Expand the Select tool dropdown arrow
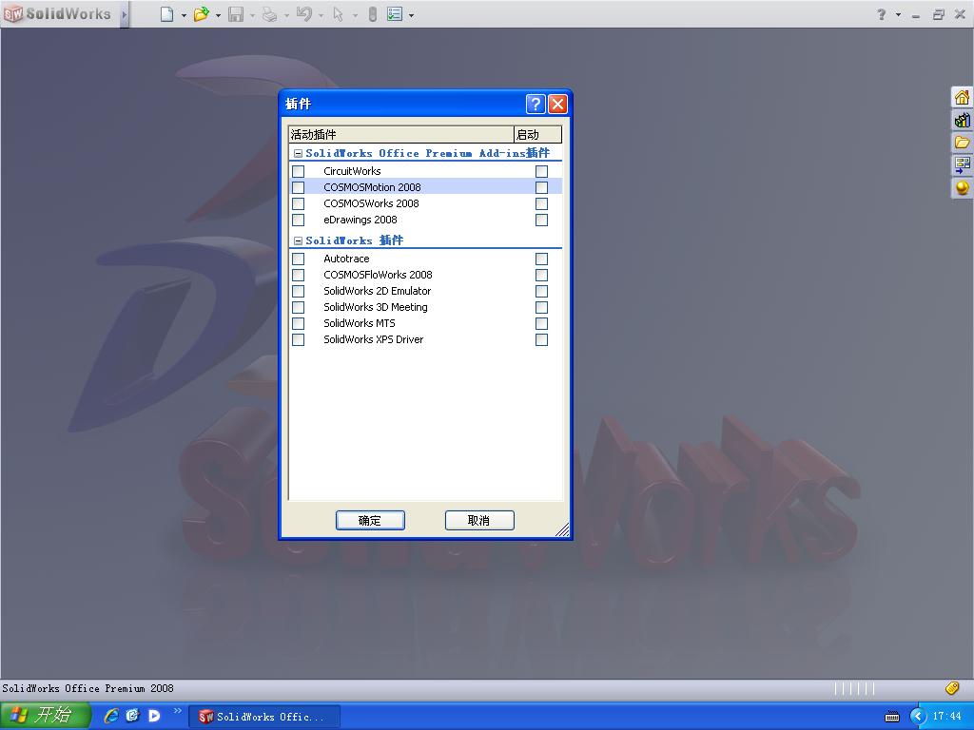The width and height of the screenshot is (974, 730). [x=355, y=15]
